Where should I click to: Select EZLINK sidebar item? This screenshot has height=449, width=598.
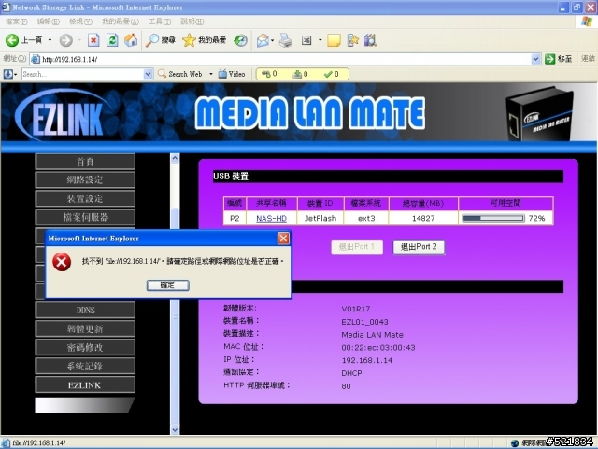85,384
